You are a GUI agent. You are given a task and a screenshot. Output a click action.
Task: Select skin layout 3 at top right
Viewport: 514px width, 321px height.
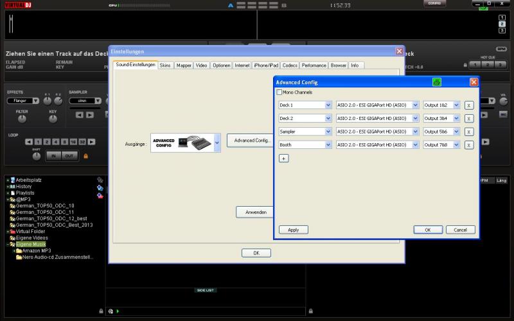click(502, 30)
